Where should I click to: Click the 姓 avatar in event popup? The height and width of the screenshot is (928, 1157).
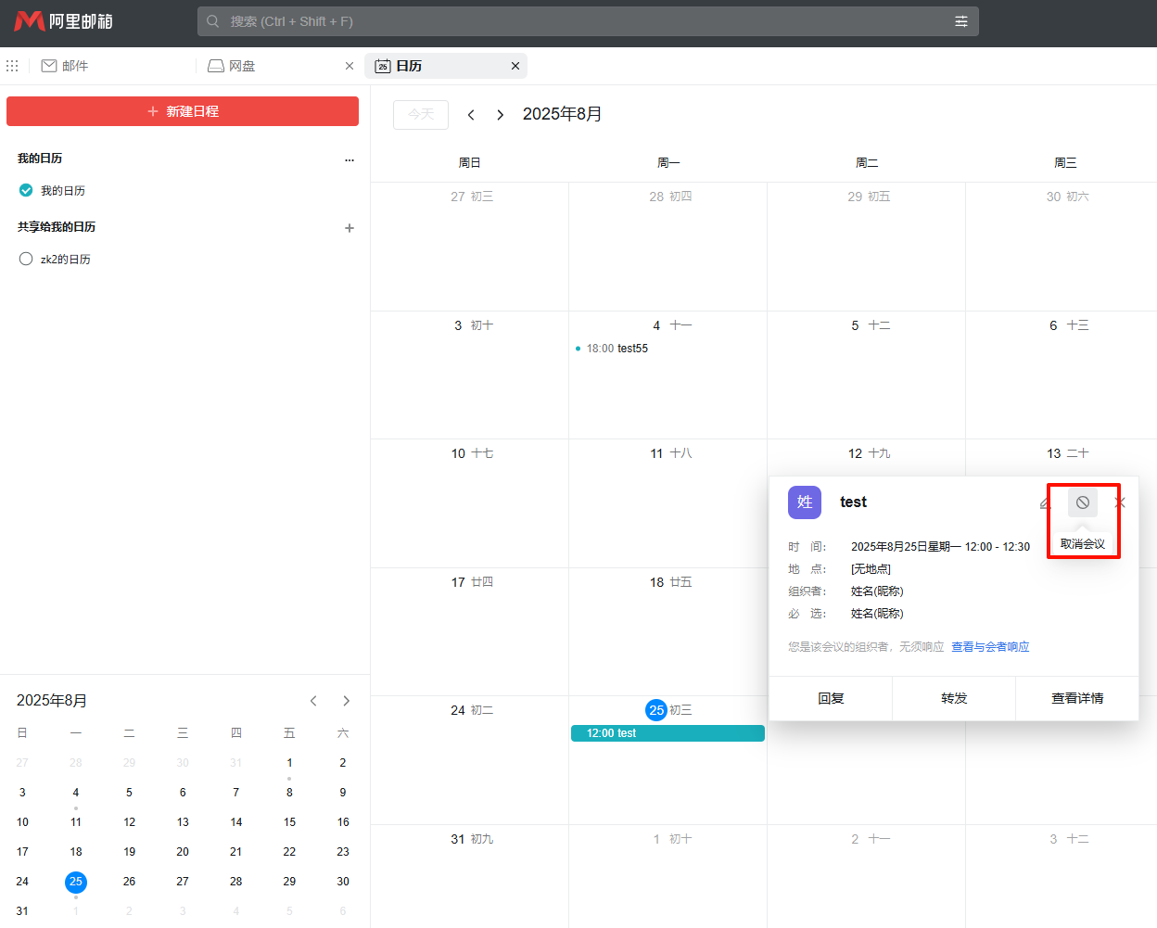805,502
